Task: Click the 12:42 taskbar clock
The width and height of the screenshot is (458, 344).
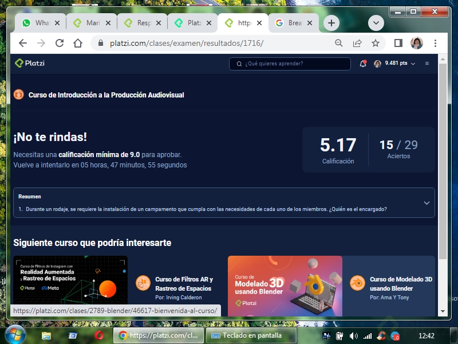Action: click(427, 336)
